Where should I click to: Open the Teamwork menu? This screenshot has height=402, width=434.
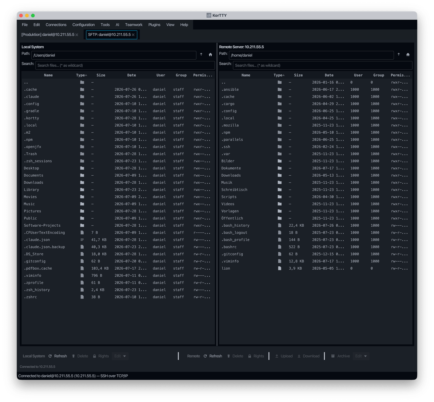coord(134,25)
